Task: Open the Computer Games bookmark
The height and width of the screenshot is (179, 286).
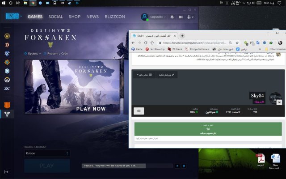Action: [197, 49]
